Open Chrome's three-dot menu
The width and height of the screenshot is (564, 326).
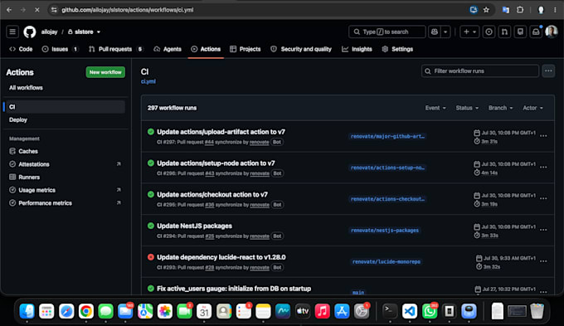tap(556, 10)
